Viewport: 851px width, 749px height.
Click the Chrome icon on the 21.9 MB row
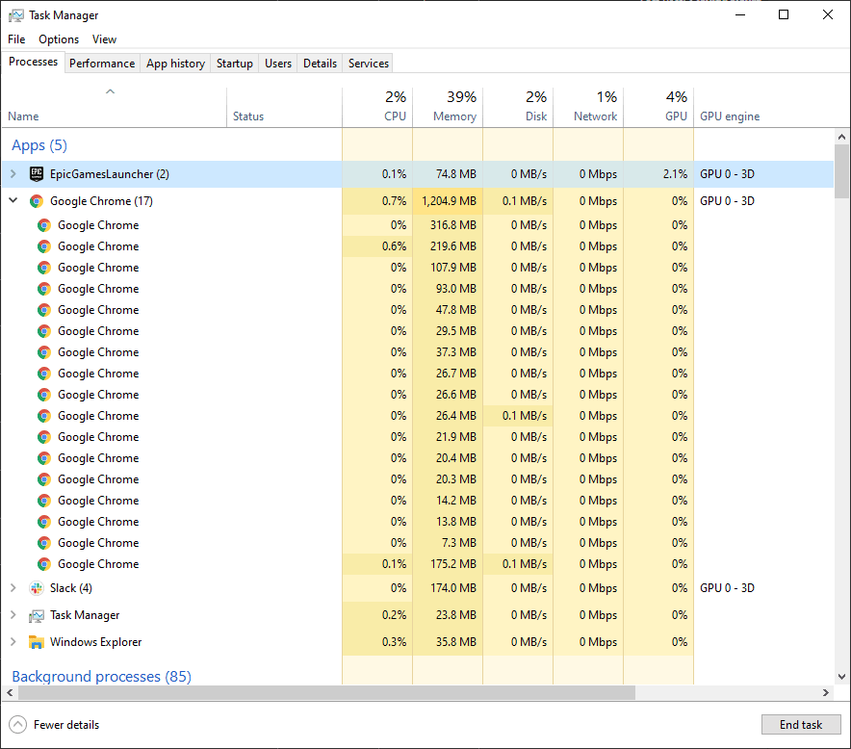44,437
